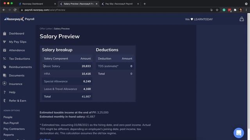Click the red extension icon in toolbar
This screenshot has height=140, width=250.
click(x=230, y=10)
